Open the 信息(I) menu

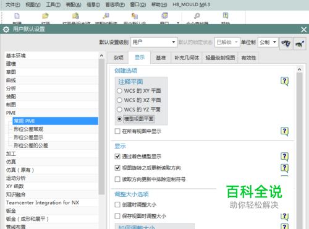tap(93, 4)
